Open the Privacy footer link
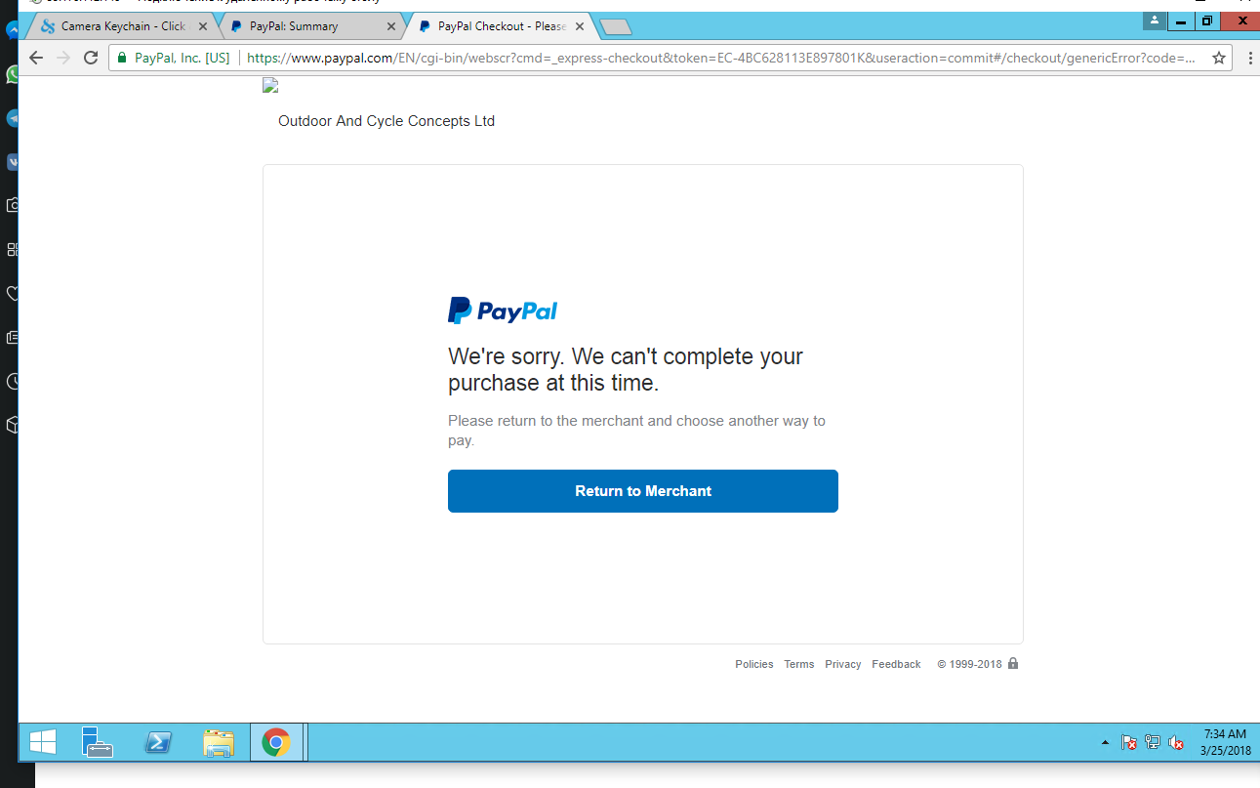This screenshot has height=788, width=1260. pos(842,664)
